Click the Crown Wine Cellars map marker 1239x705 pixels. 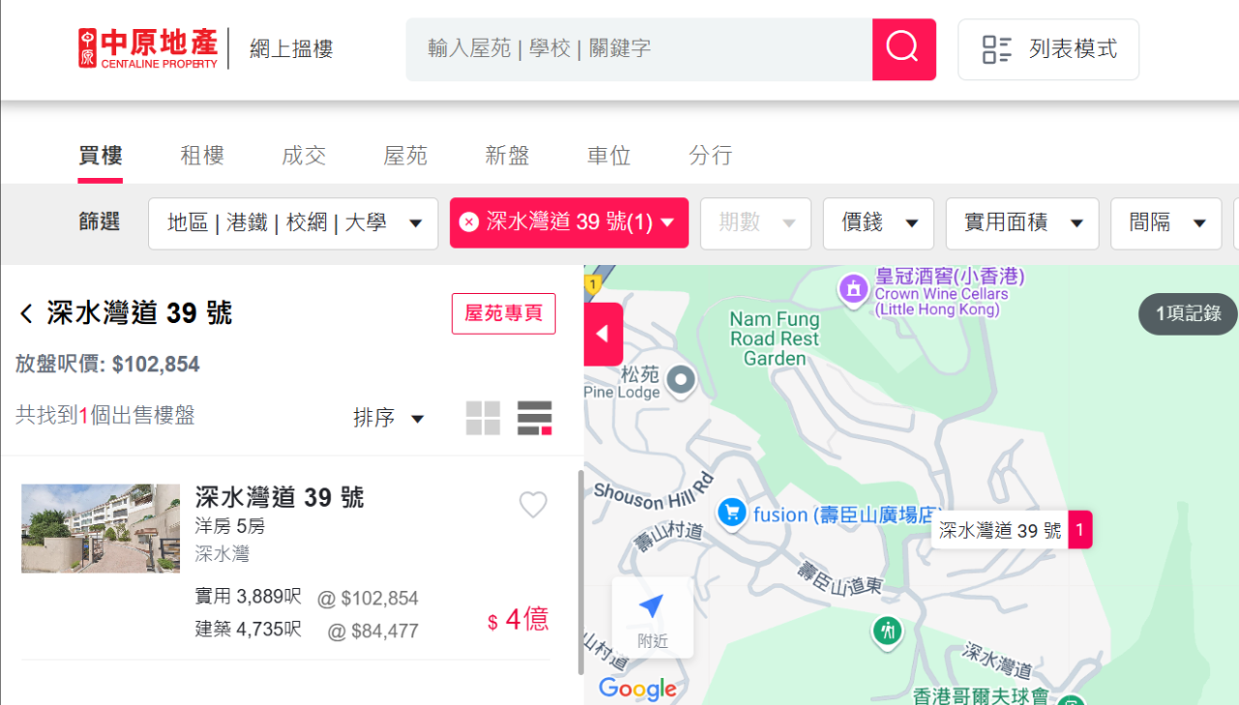(x=854, y=288)
